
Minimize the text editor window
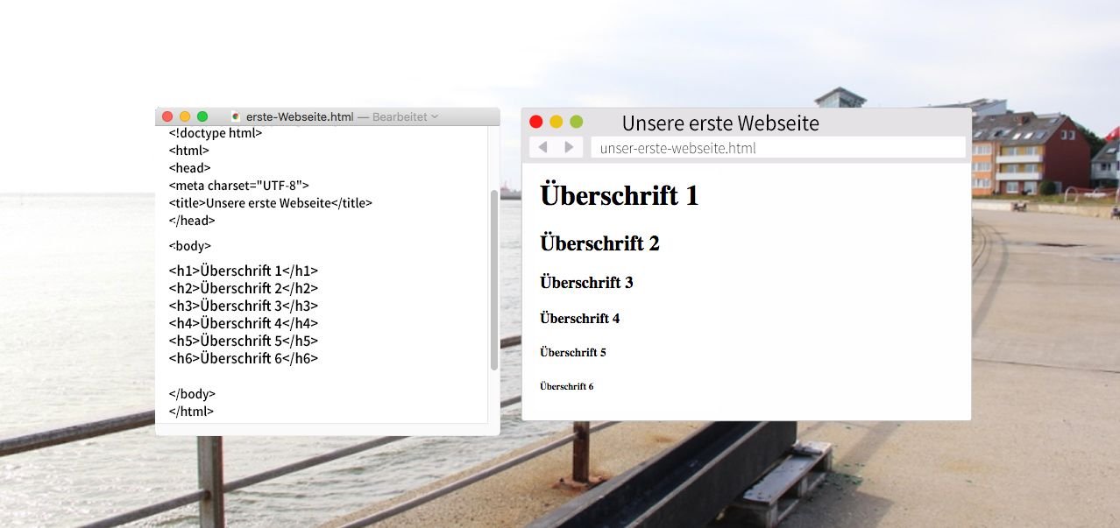click(x=185, y=116)
